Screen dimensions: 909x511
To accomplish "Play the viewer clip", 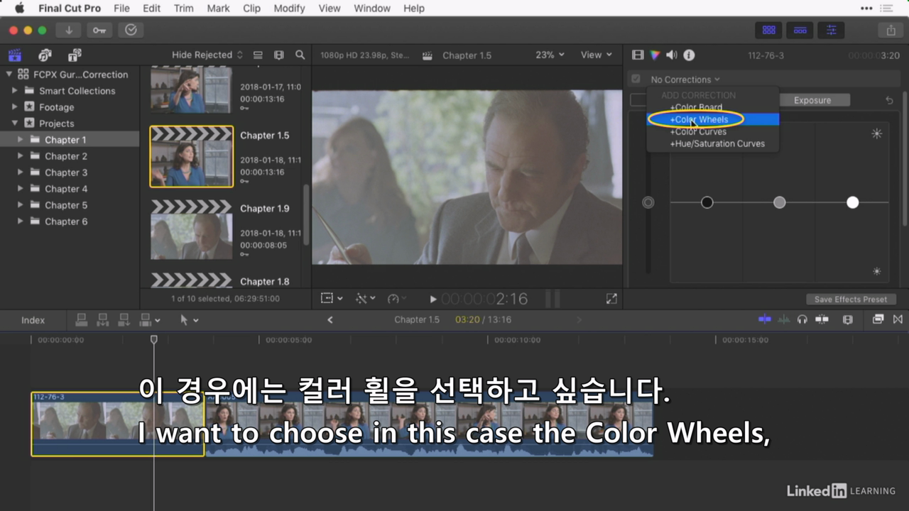I will (433, 300).
